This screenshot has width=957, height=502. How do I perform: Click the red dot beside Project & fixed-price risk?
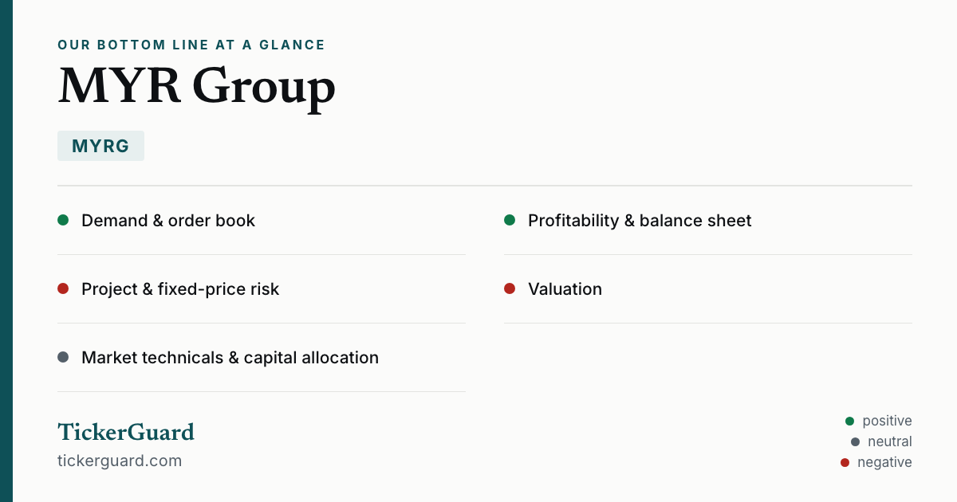pyautogui.click(x=63, y=288)
